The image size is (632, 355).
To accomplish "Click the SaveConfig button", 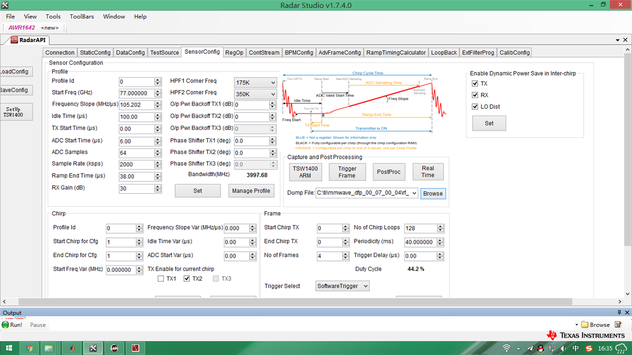I will coord(14,90).
